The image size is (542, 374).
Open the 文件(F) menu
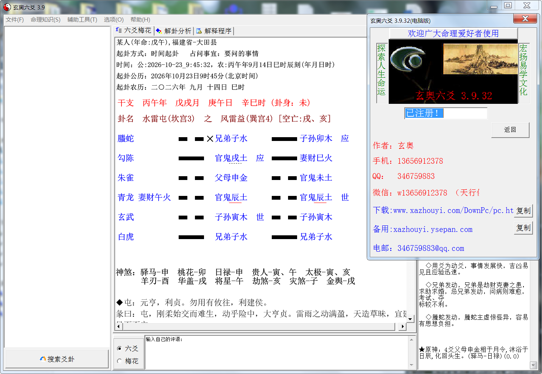coord(15,20)
